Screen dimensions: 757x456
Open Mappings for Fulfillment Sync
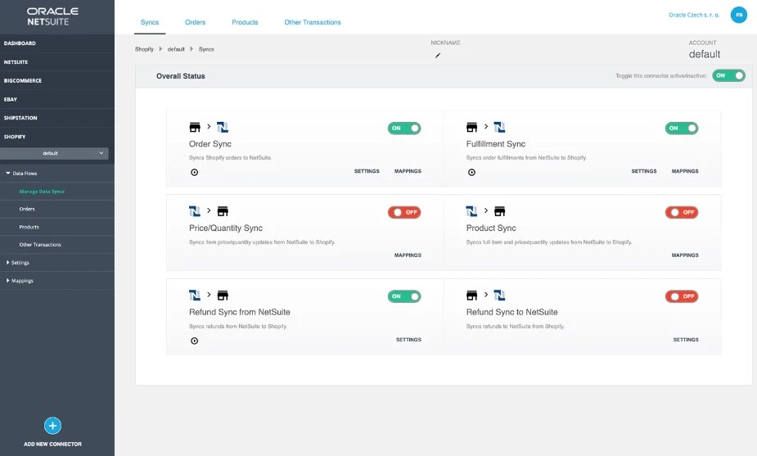pyautogui.click(x=685, y=171)
